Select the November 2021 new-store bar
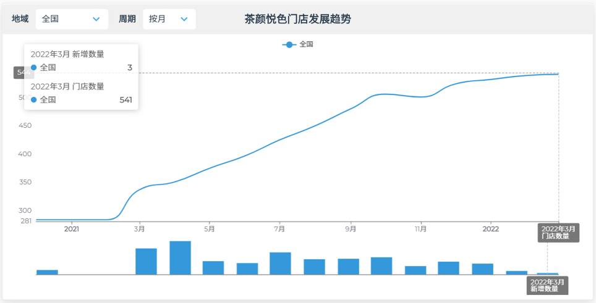This screenshot has width=596, height=303. pos(415,270)
